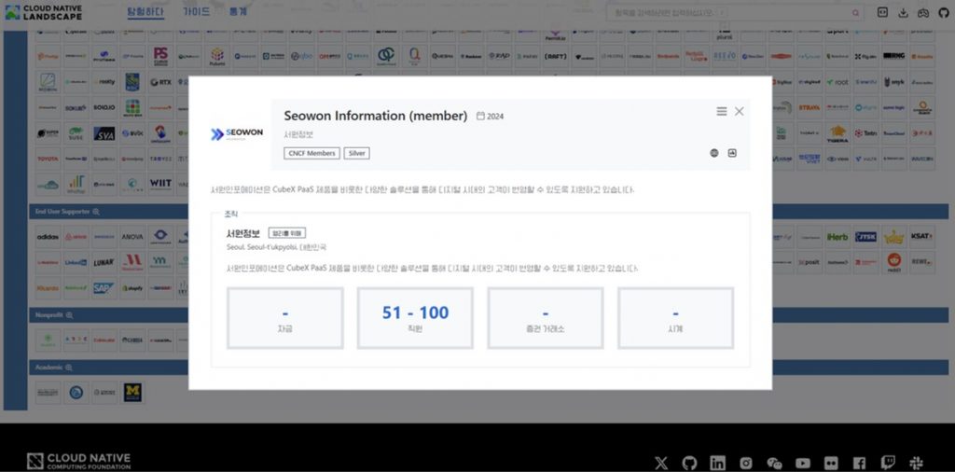Open the Flickr footer icon
955x472 pixels.
(x=831, y=464)
